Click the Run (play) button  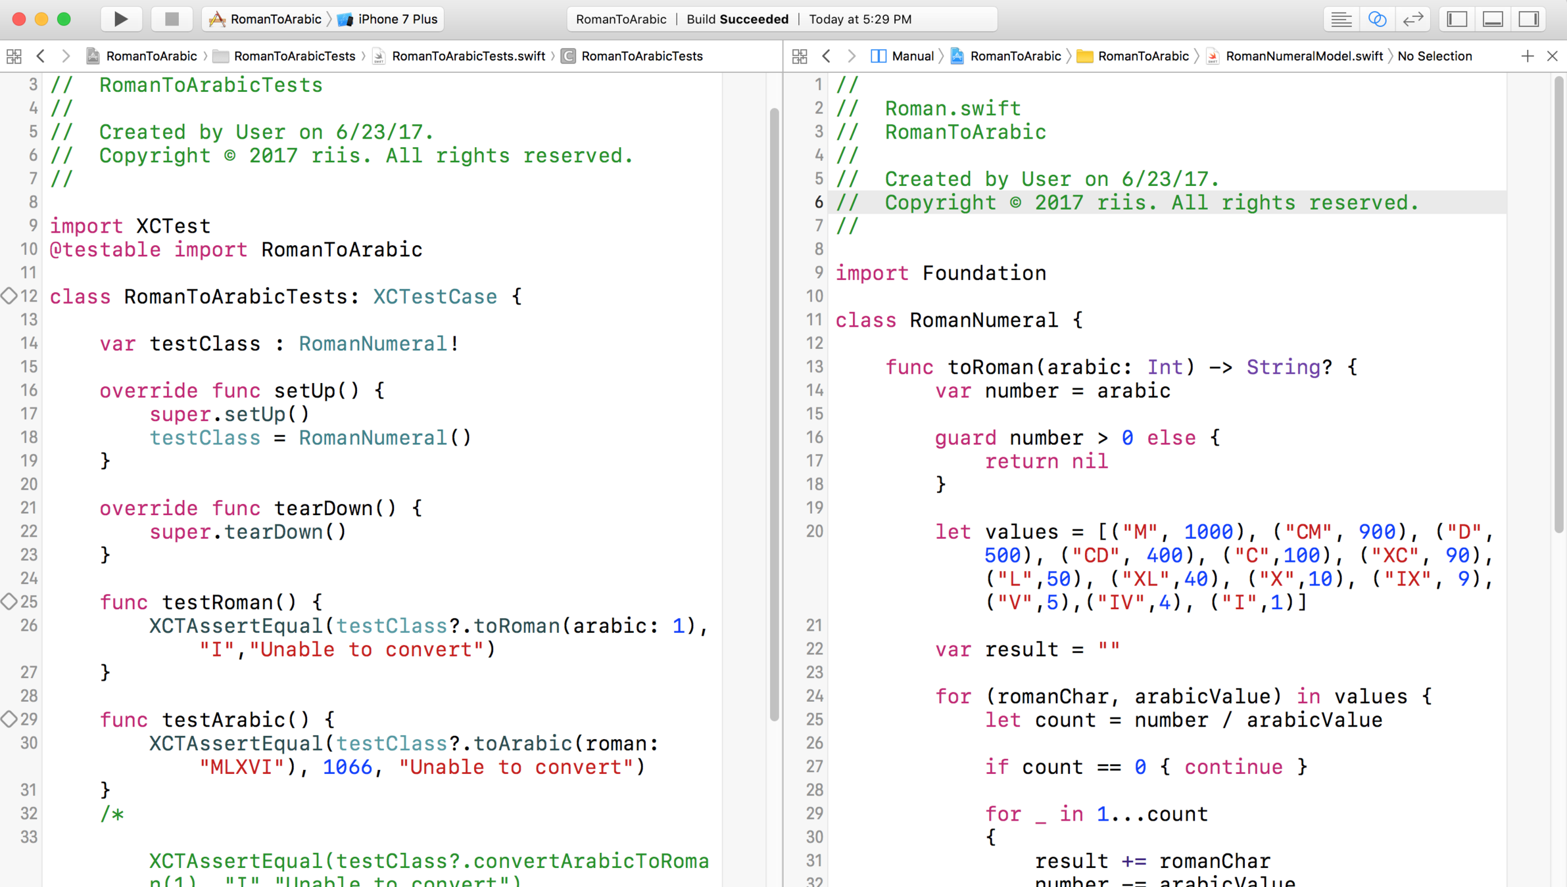pyautogui.click(x=121, y=19)
